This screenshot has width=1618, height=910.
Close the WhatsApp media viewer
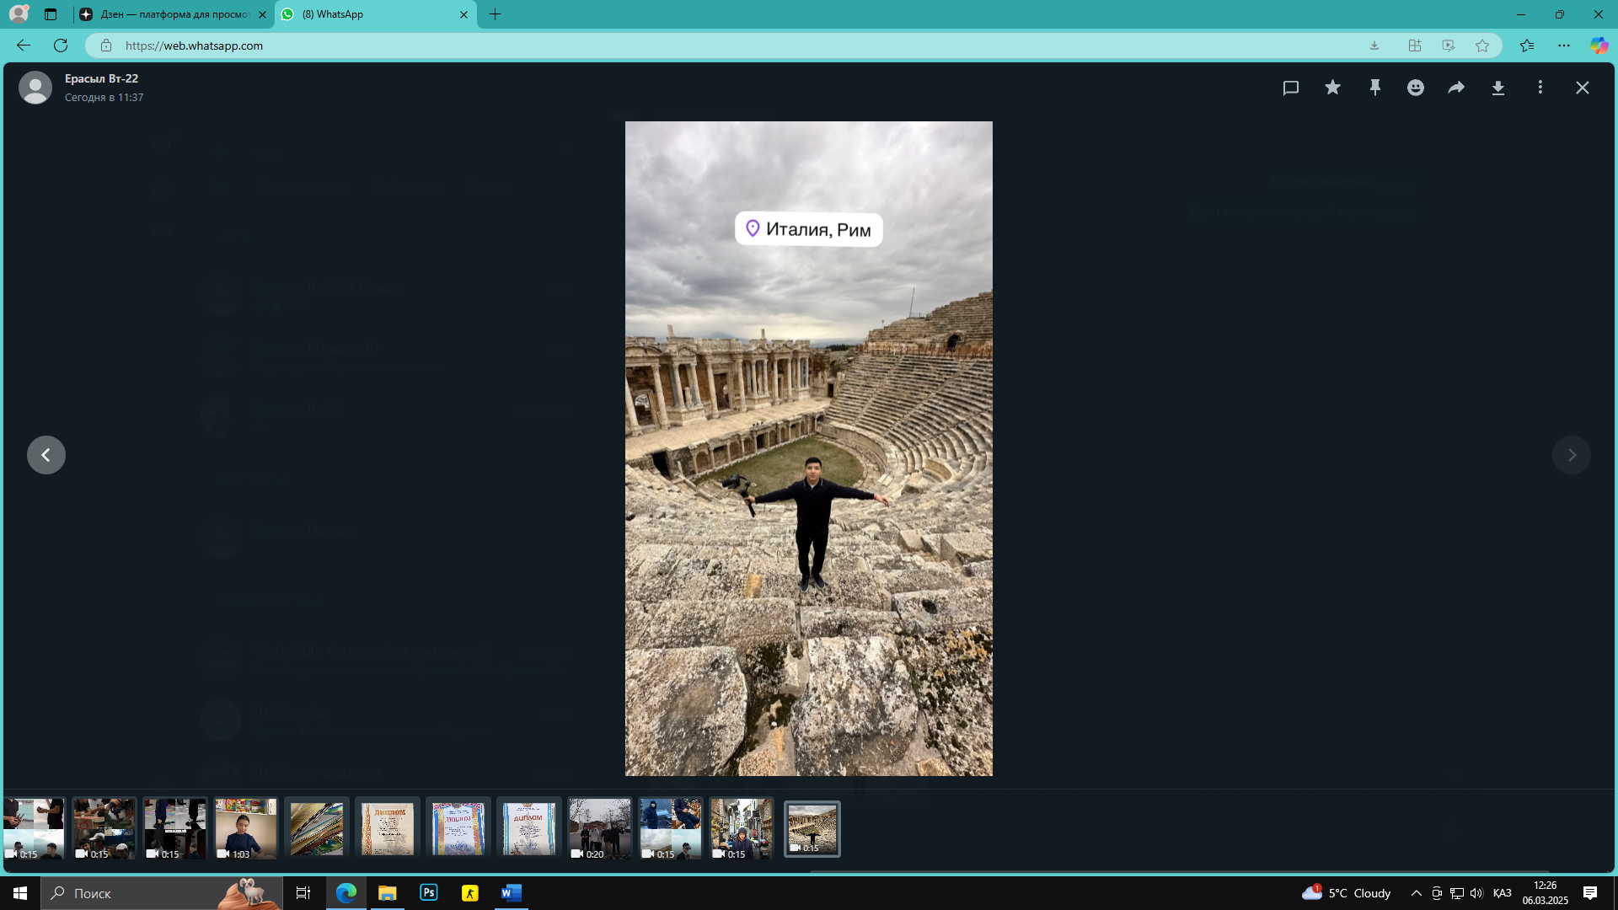pyautogui.click(x=1583, y=88)
